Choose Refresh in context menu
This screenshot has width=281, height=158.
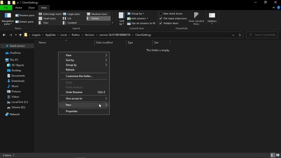84,70
